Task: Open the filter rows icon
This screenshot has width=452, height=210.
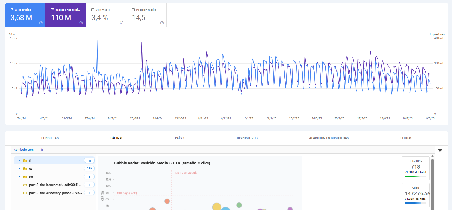Action: click(440, 150)
